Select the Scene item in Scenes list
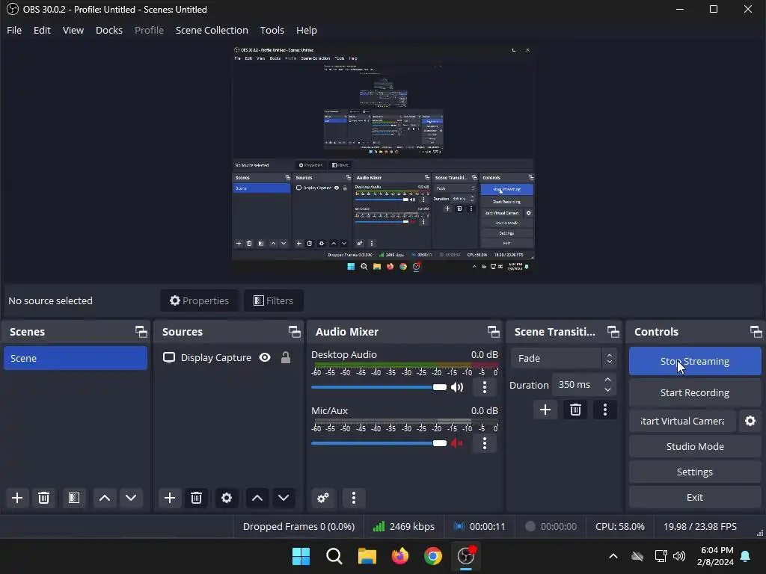Screen dimensions: 766x574 76,358
